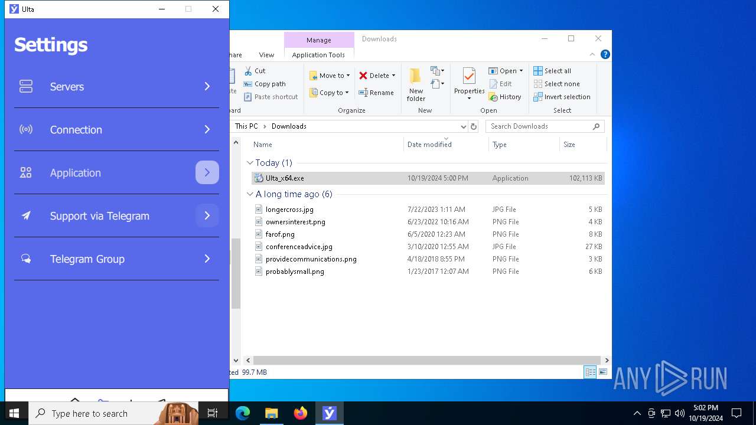Screen dimensions: 756x425
Task: Open the Windows Start menu
Action: pos(14,413)
